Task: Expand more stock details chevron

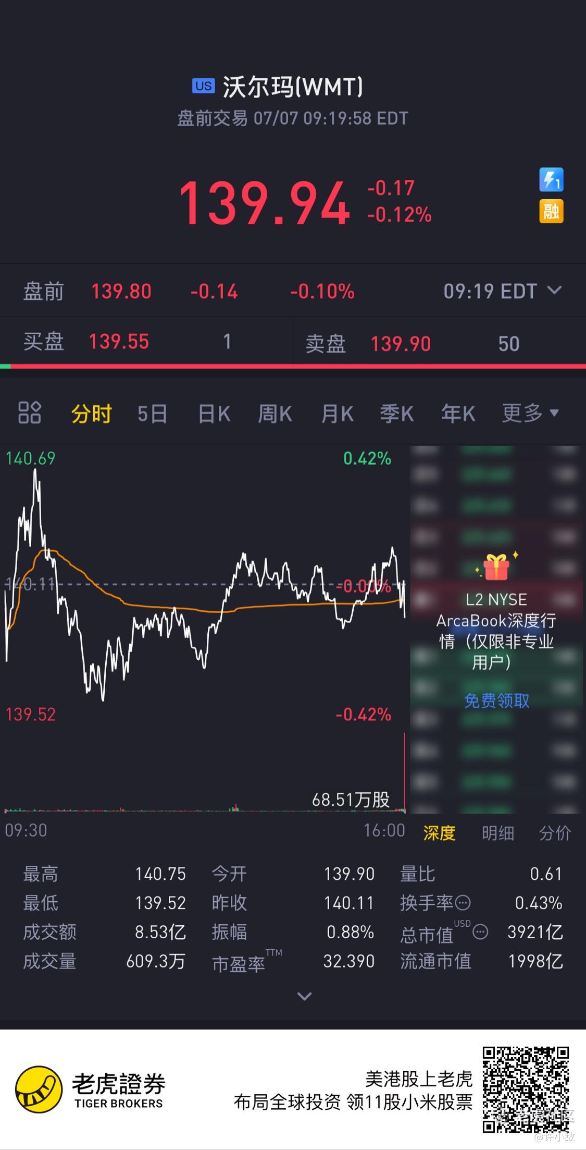Action: [x=304, y=997]
